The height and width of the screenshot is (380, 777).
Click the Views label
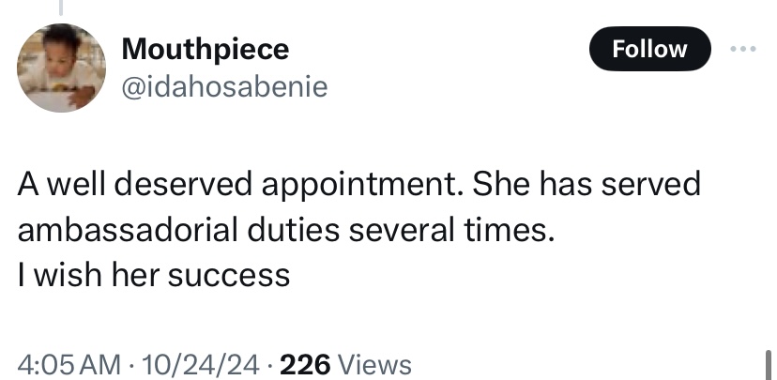[x=373, y=364]
